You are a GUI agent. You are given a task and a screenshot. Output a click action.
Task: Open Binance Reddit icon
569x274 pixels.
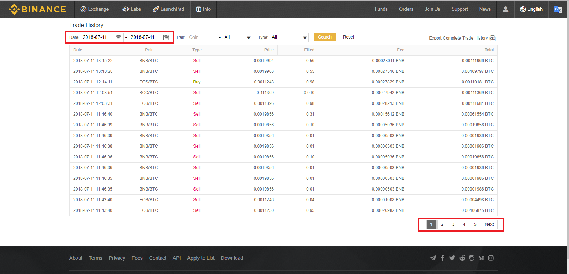point(462,258)
